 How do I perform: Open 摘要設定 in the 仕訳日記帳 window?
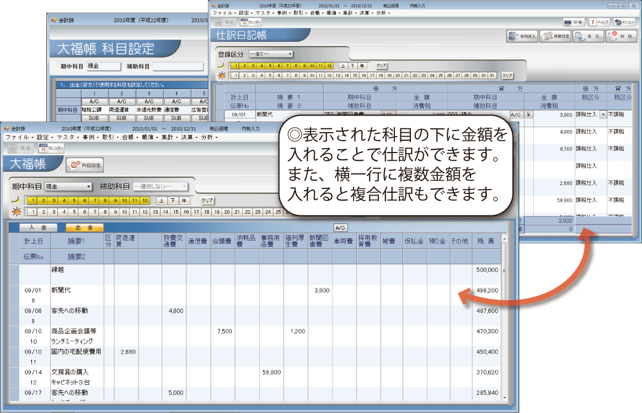tap(555, 36)
